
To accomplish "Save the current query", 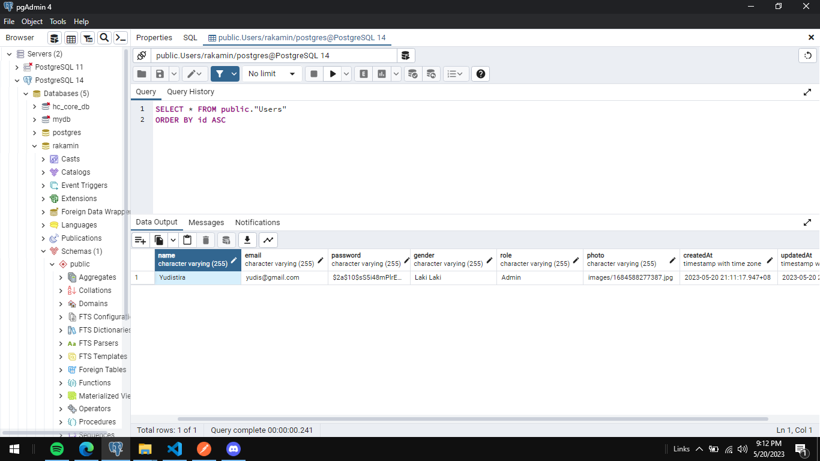I will coord(158,73).
